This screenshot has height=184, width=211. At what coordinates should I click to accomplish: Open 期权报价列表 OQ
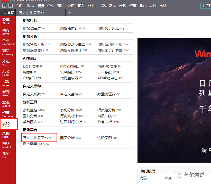point(111,28)
